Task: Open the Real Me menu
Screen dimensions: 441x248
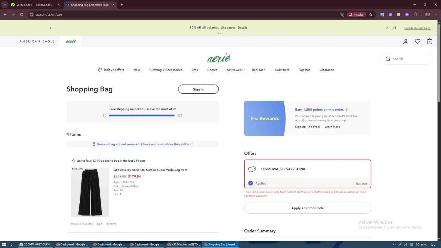Action: (x=259, y=70)
